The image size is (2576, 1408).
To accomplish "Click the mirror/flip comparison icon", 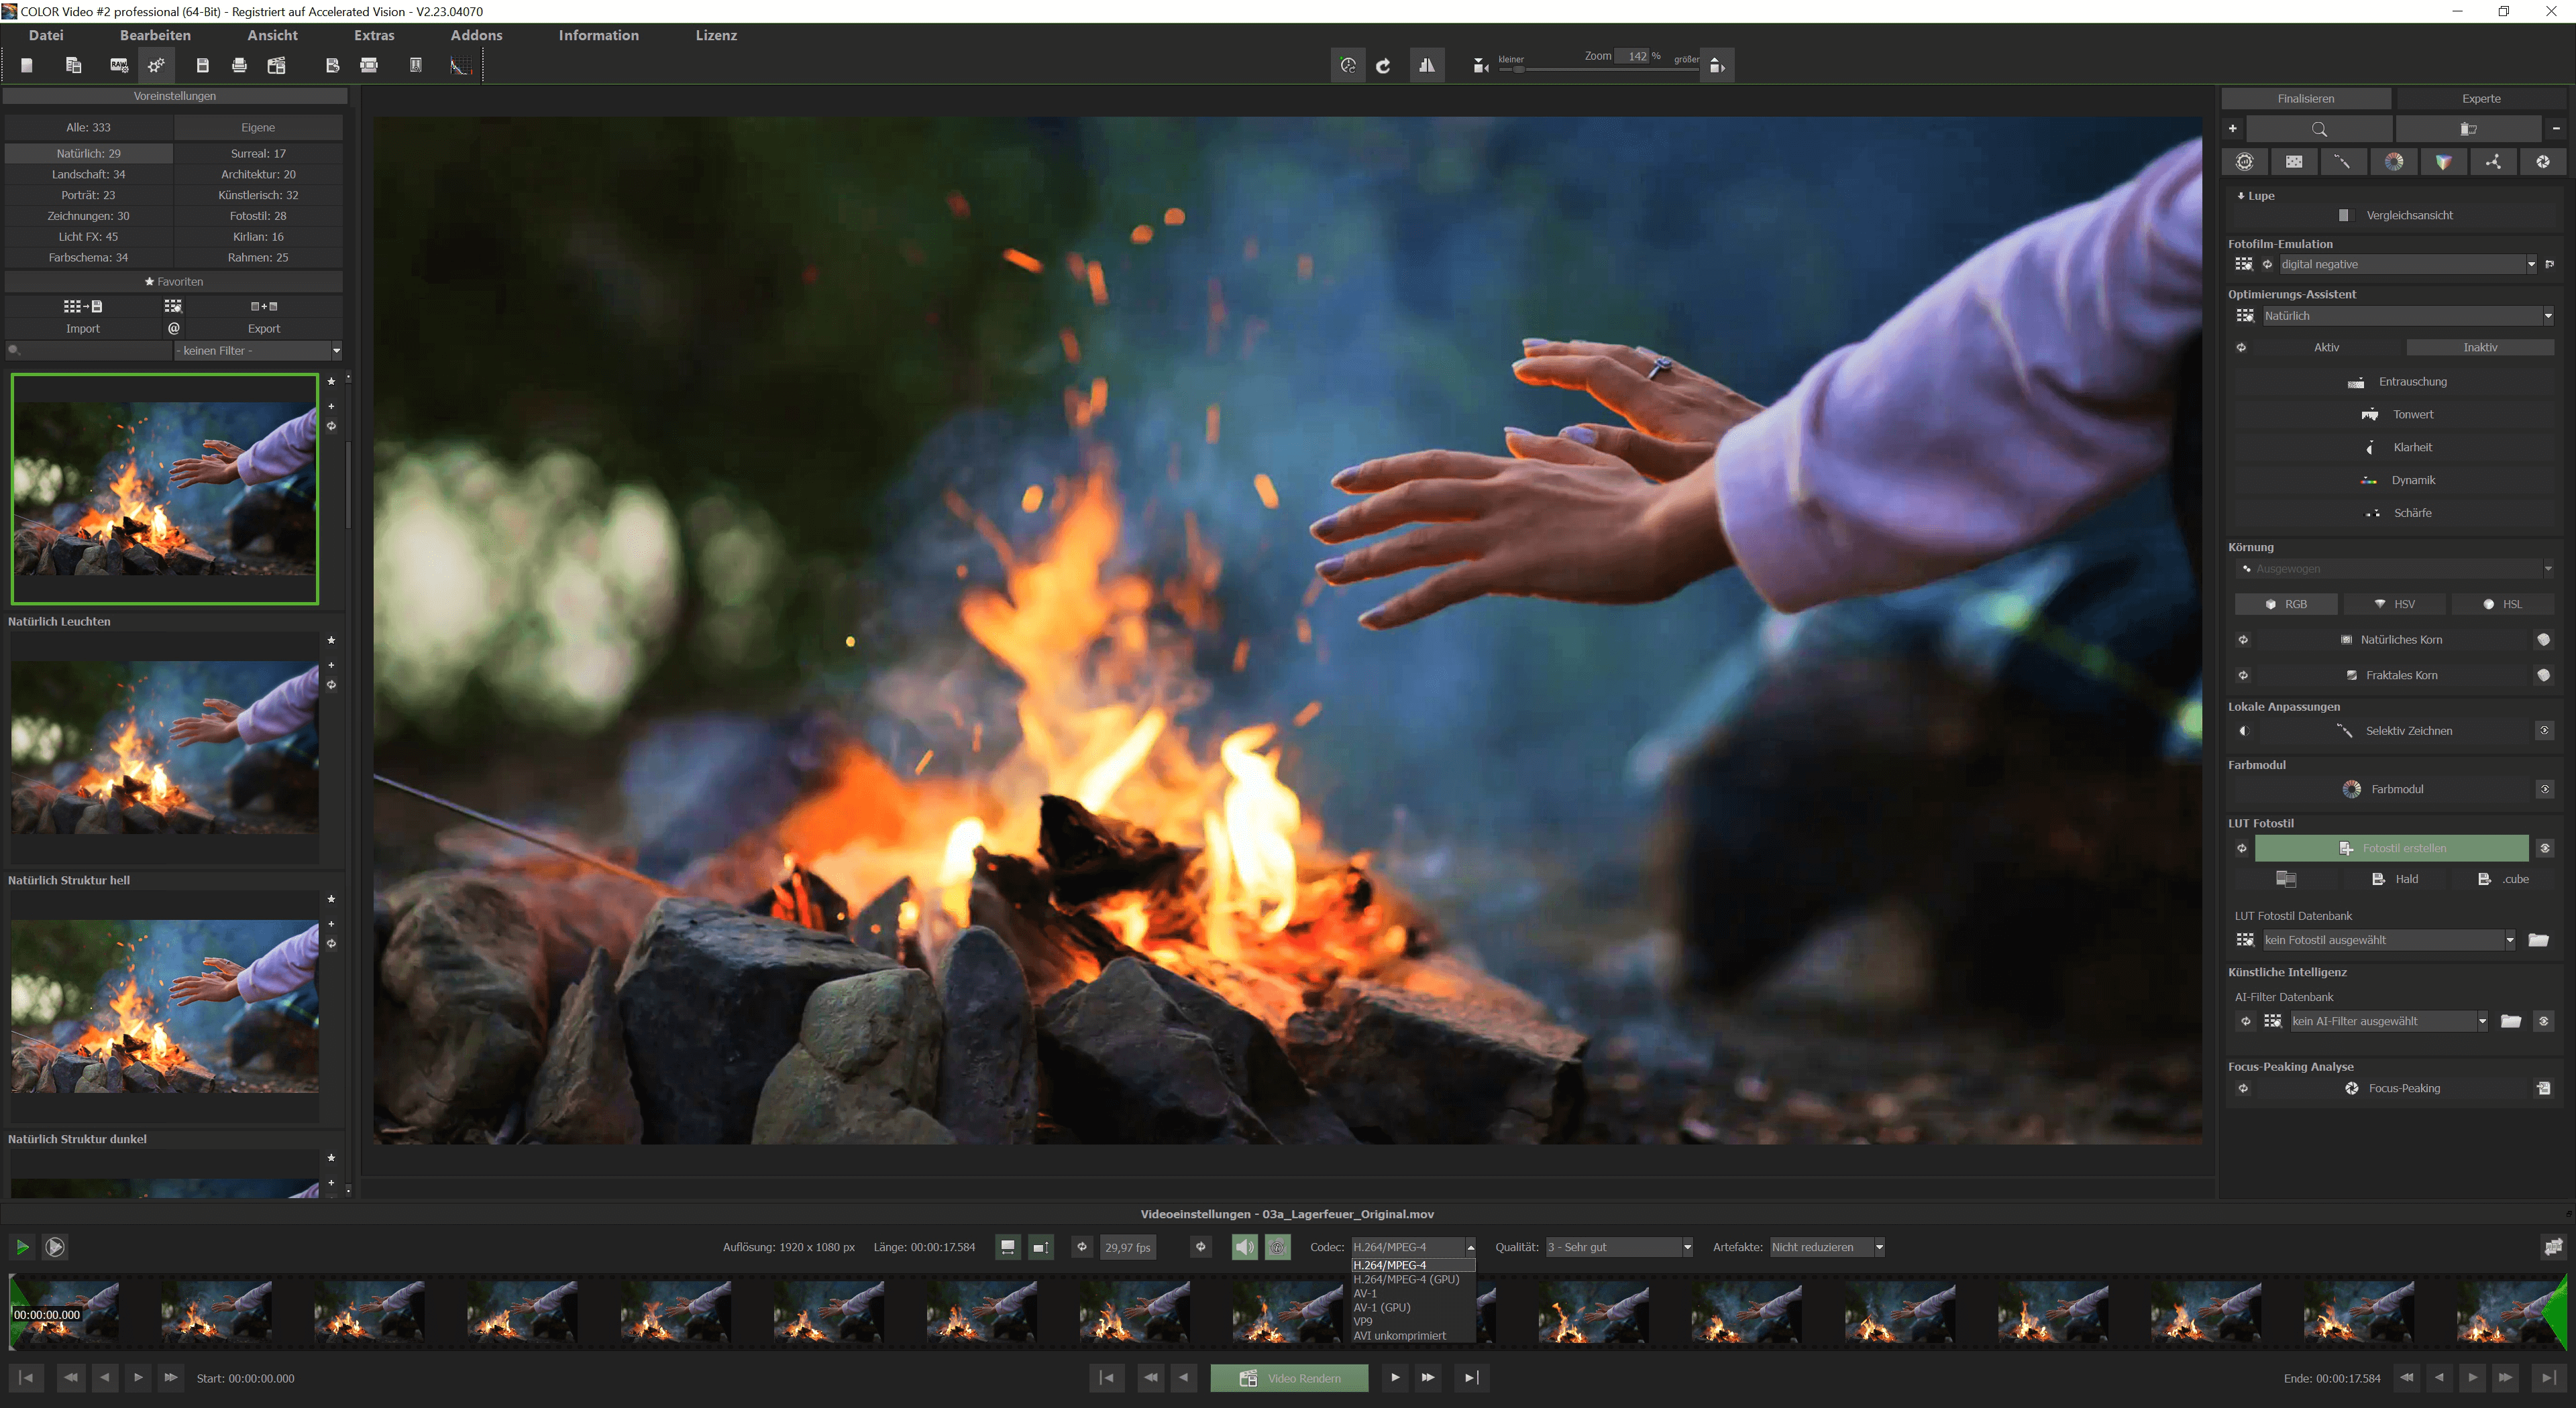I will (x=1427, y=66).
